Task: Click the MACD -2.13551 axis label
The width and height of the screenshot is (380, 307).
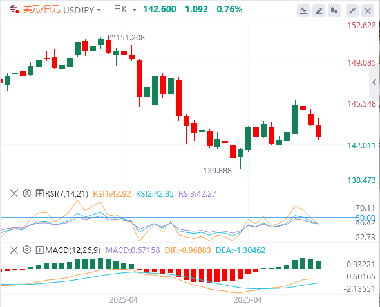Action: pos(359,288)
